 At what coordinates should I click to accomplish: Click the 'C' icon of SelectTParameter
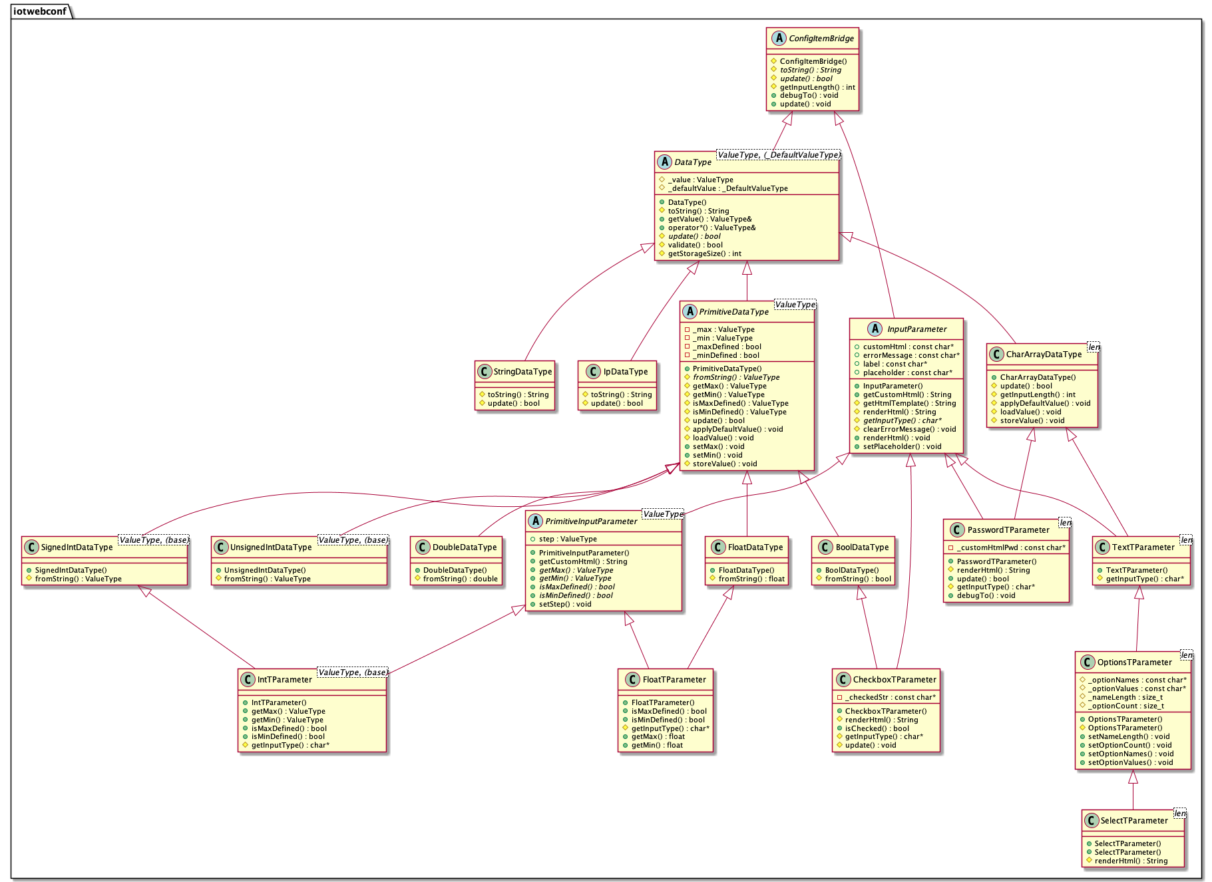click(x=1092, y=820)
